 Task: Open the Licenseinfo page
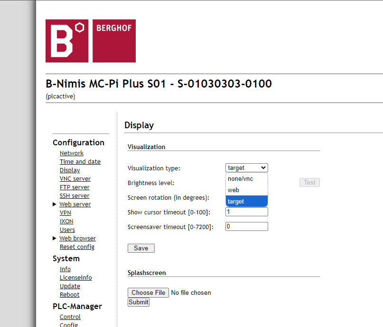coord(76,278)
